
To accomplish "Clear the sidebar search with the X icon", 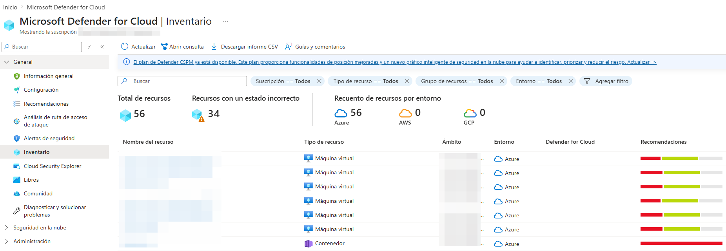I will [x=89, y=47].
